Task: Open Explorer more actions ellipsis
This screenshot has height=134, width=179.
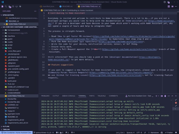Action: pyautogui.click(x=35, y=11)
